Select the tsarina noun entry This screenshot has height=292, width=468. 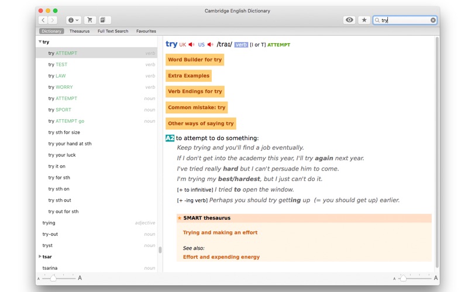pos(97,268)
